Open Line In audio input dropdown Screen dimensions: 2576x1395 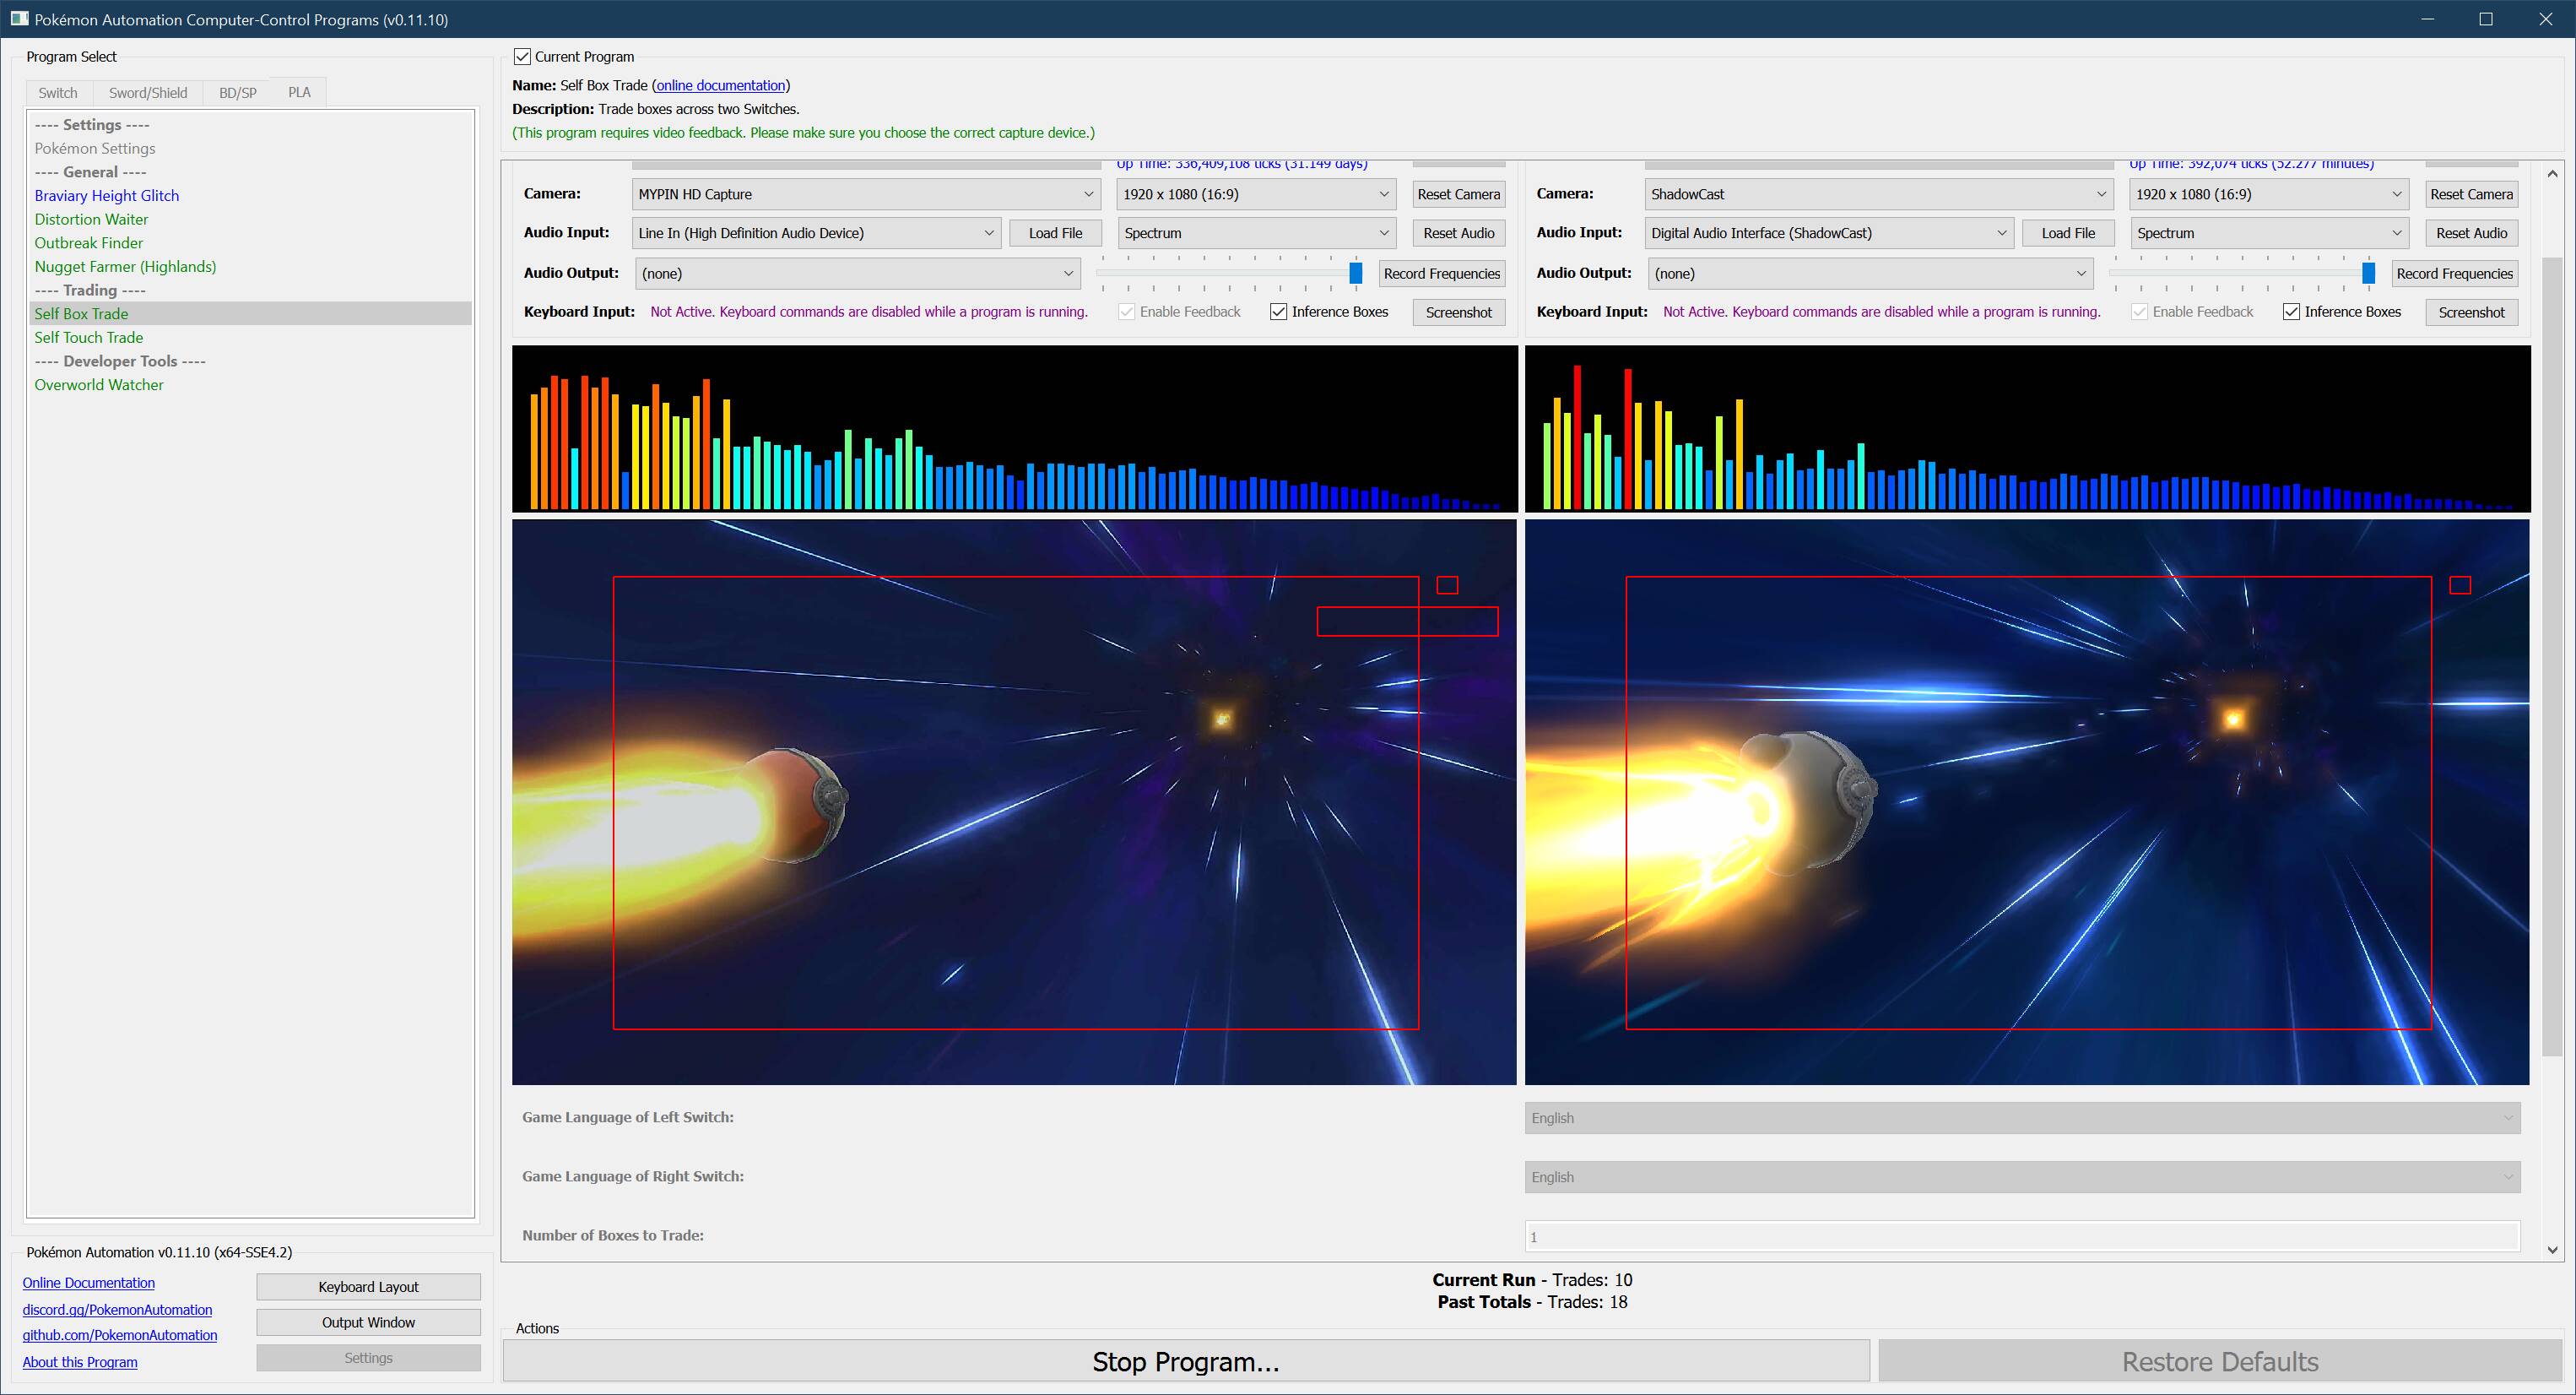coord(816,233)
